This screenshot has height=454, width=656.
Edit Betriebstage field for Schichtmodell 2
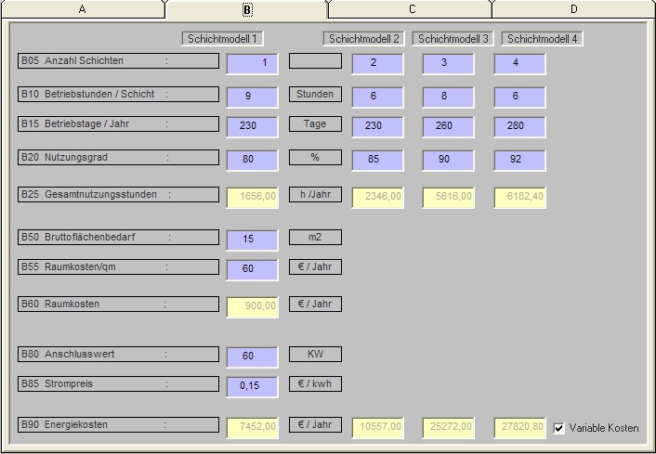pos(377,126)
